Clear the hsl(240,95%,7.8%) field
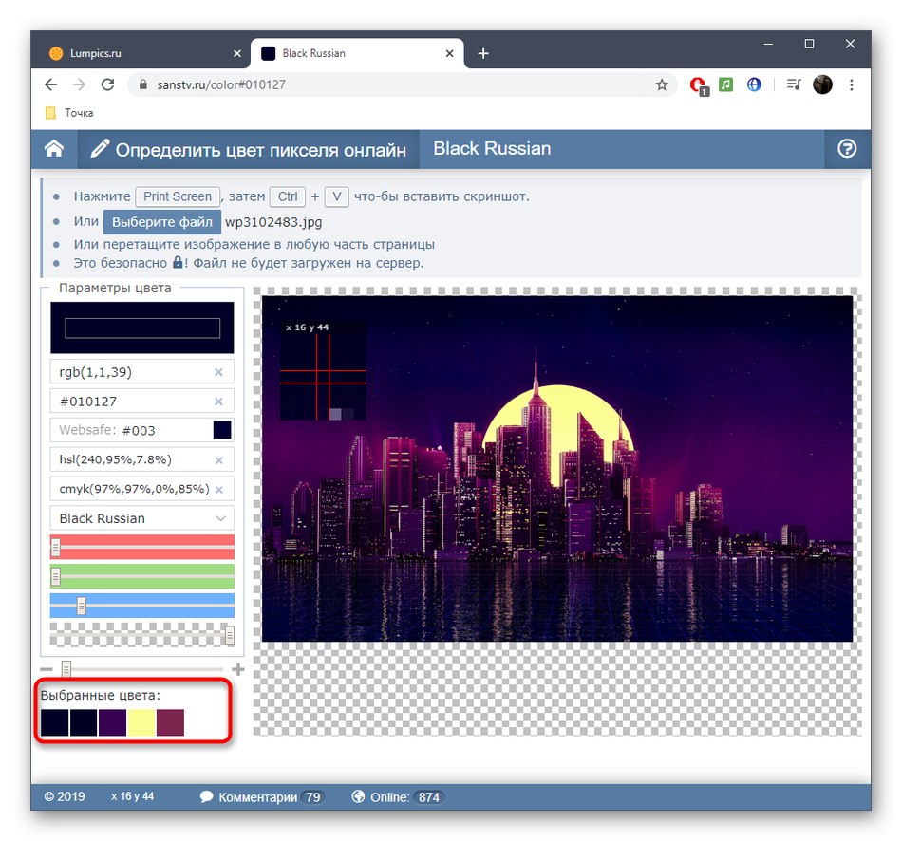This screenshot has width=902, height=841. coord(218,460)
